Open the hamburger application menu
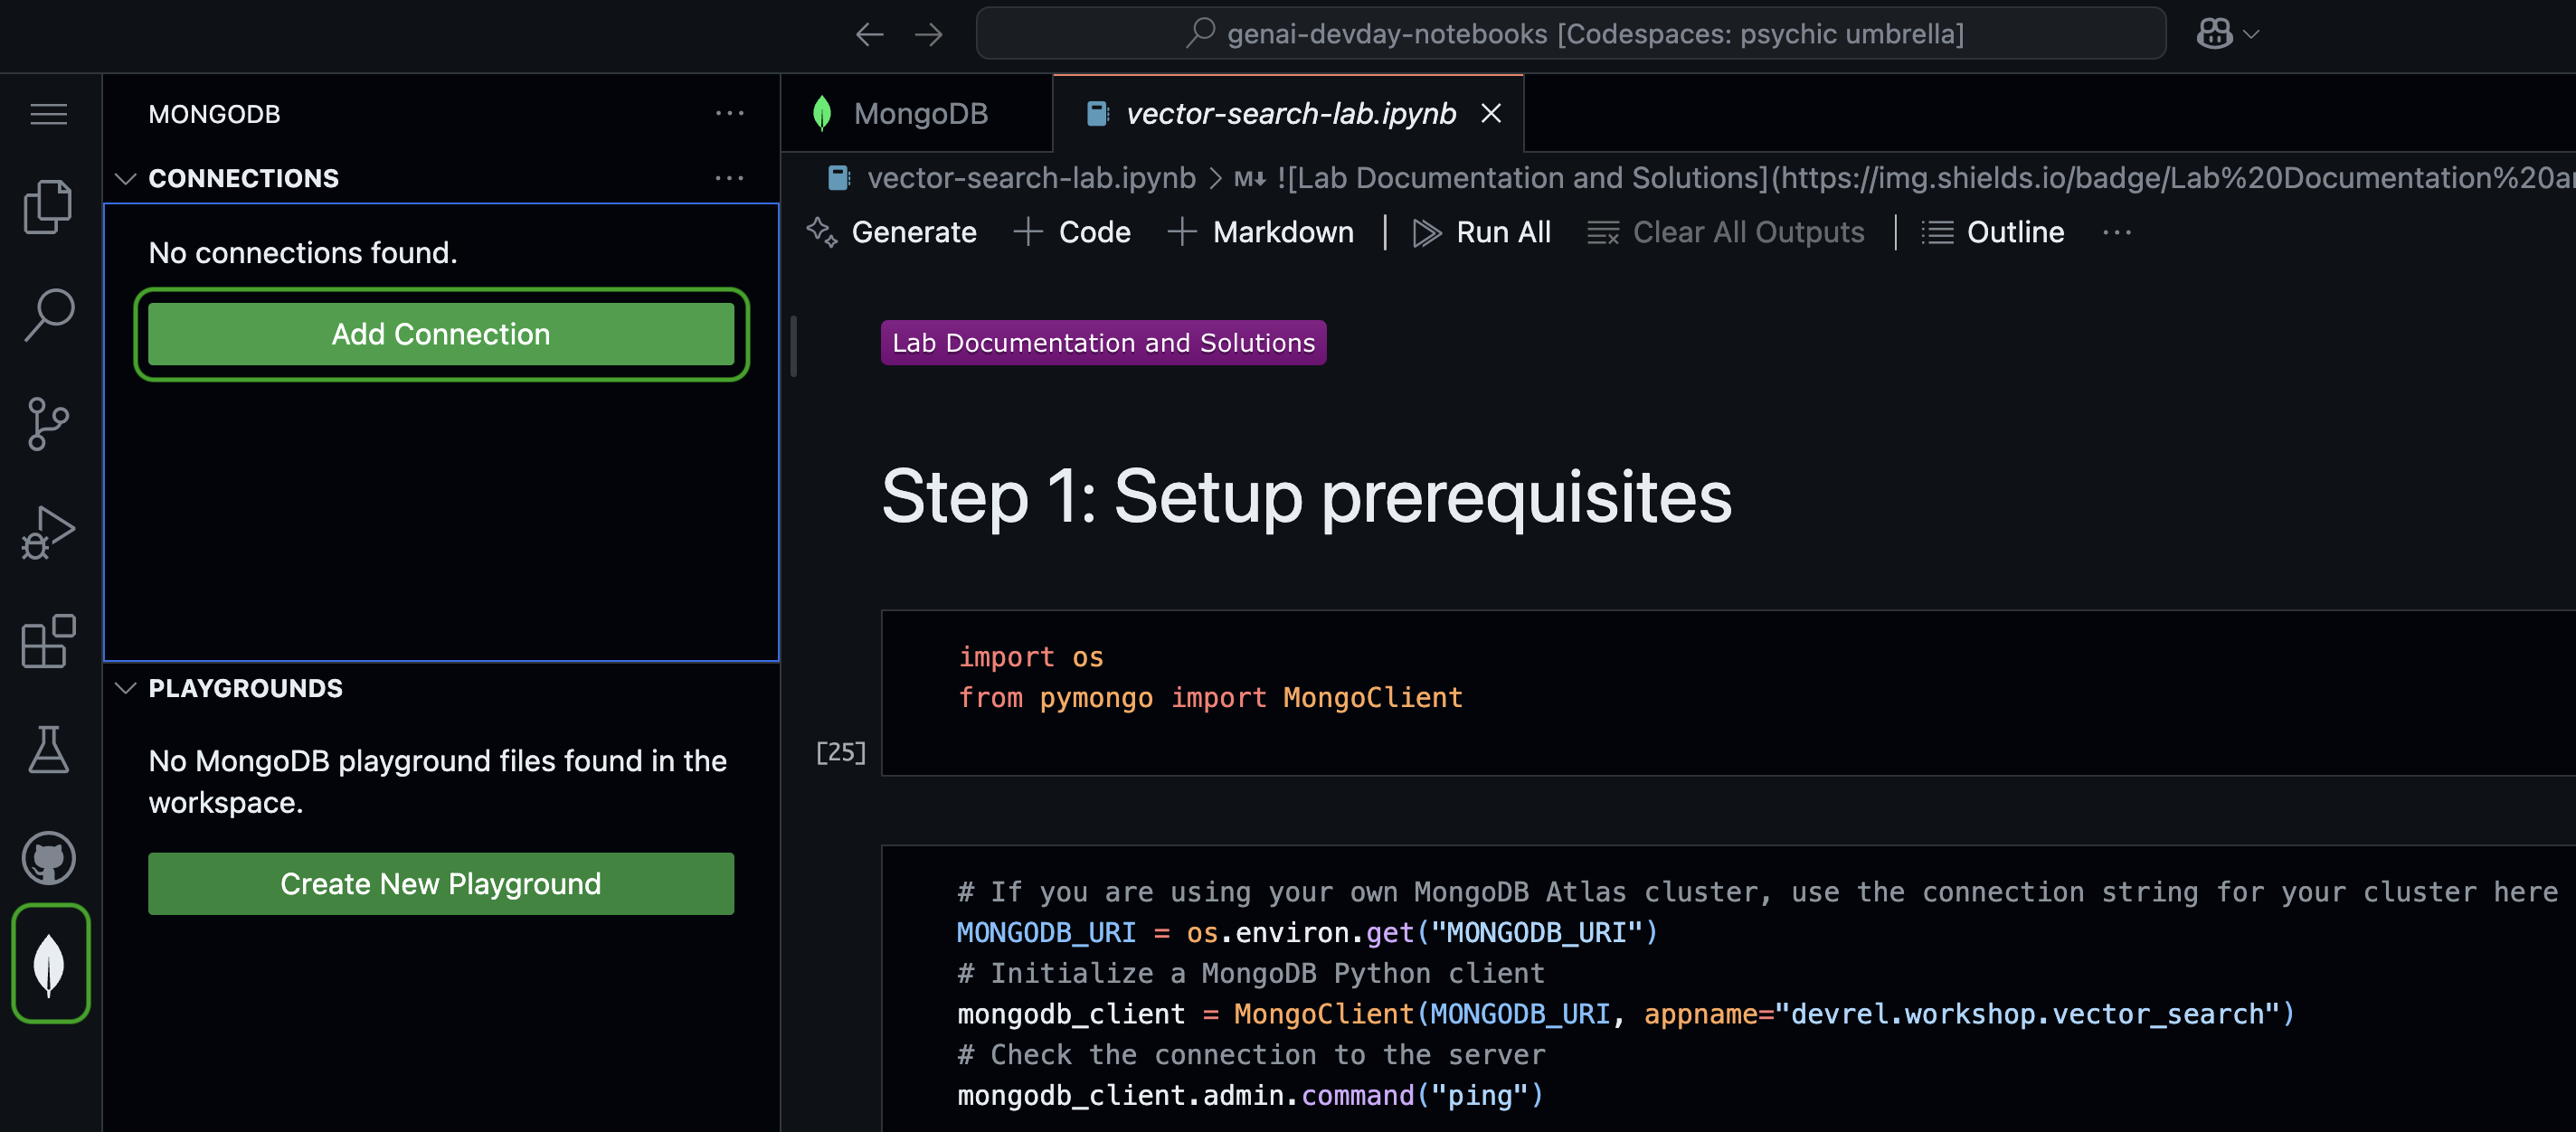Image resolution: width=2576 pixels, height=1132 pixels. (48, 114)
